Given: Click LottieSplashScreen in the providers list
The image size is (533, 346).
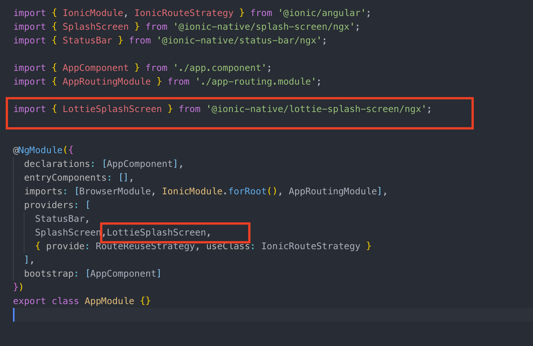Looking at the screenshot, I should click(157, 232).
